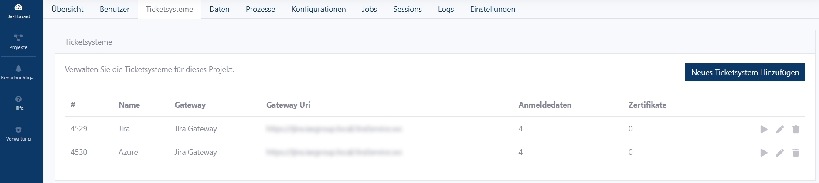Click the Name column header
The width and height of the screenshot is (819, 183).
point(129,105)
